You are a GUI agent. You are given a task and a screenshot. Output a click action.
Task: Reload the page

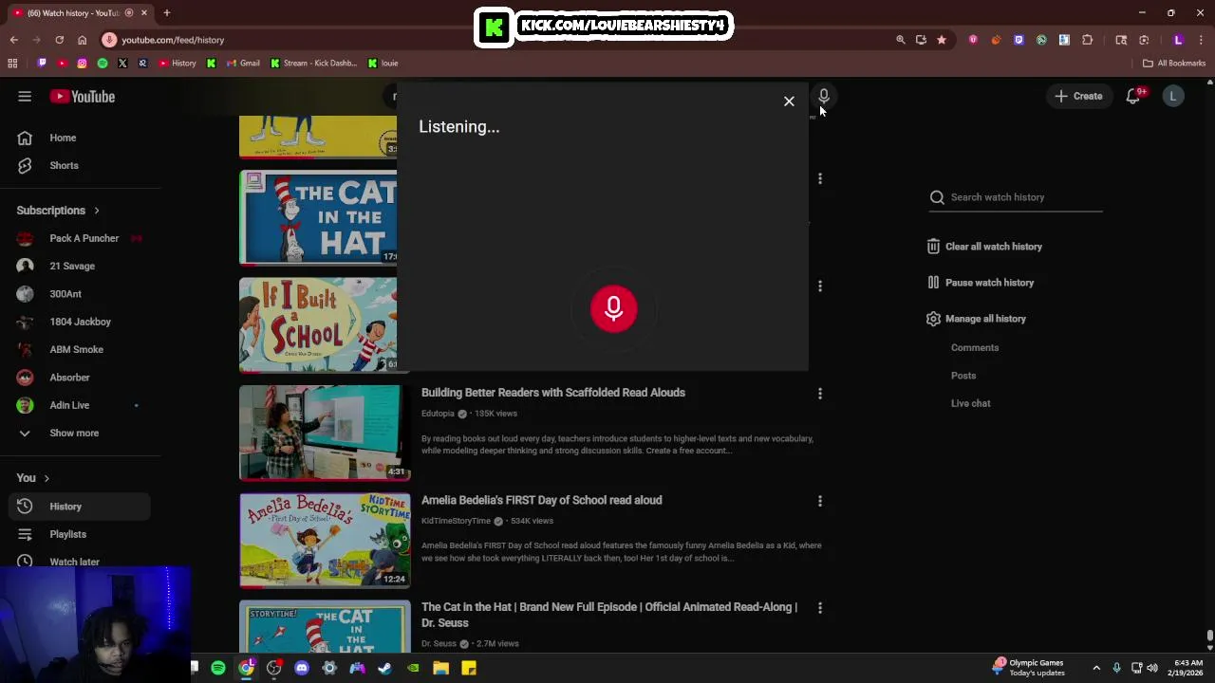click(59, 40)
